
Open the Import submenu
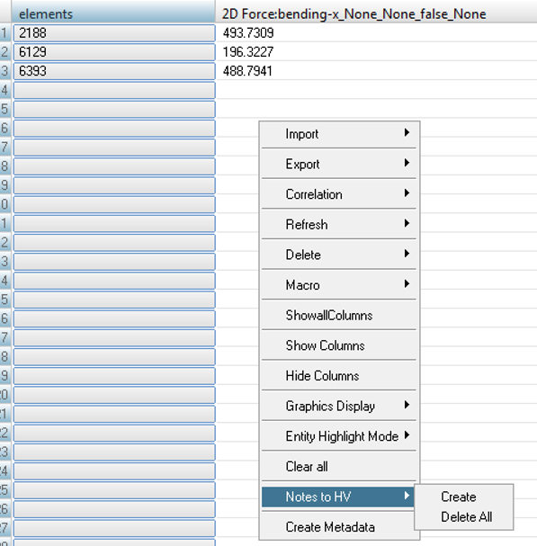click(x=339, y=134)
